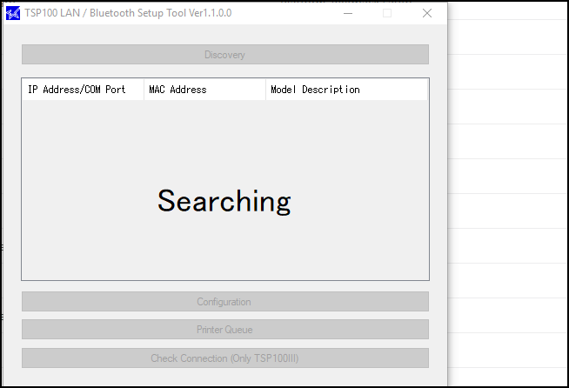Sort by the MAC Address column header

coord(205,90)
